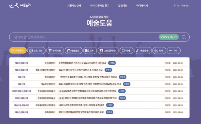Select the yellow 사업유형 filter button

(x=18, y=50)
